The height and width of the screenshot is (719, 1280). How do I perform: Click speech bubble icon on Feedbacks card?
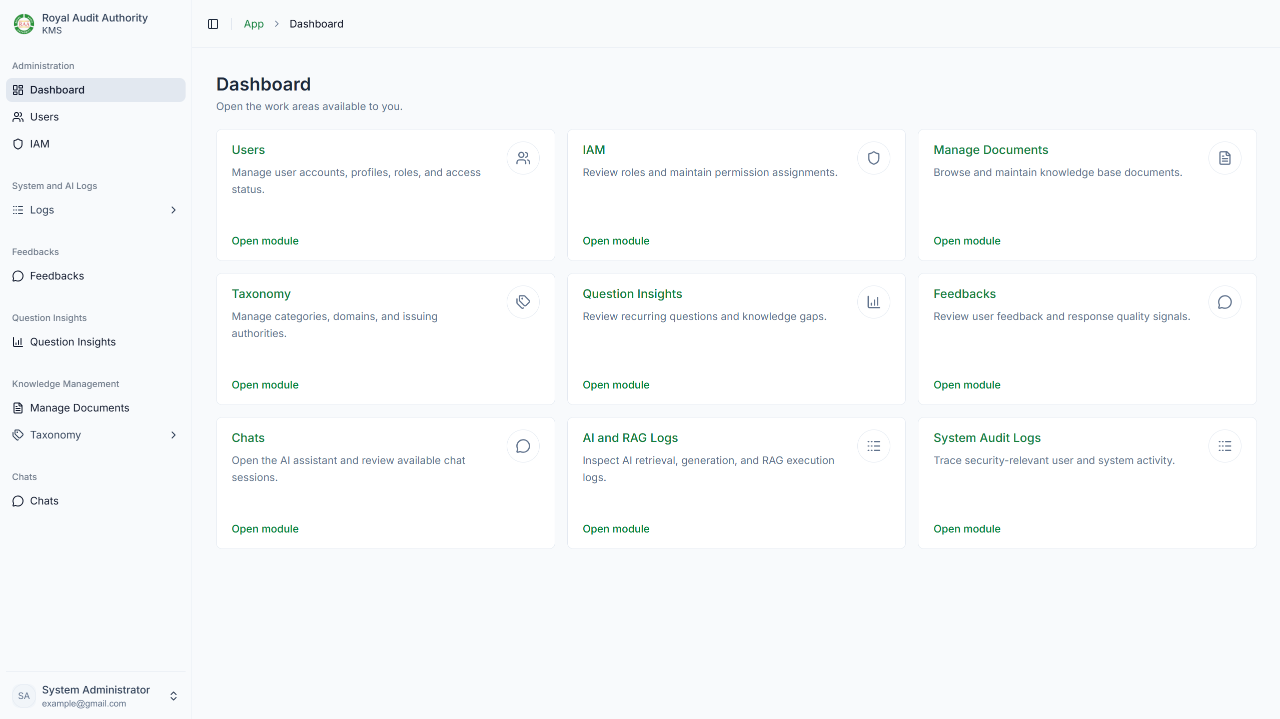point(1225,302)
